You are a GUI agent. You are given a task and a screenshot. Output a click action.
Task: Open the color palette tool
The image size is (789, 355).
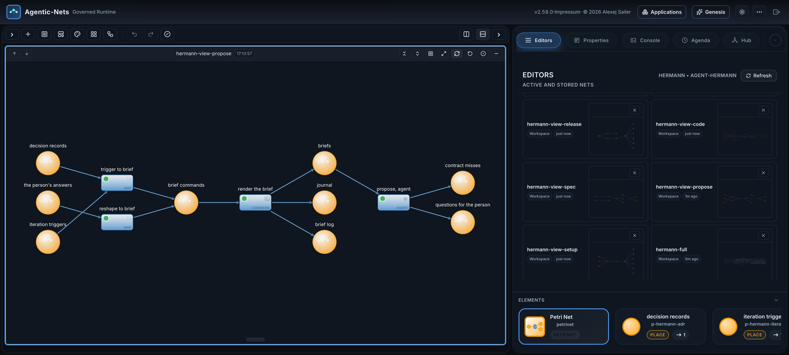click(77, 34)
